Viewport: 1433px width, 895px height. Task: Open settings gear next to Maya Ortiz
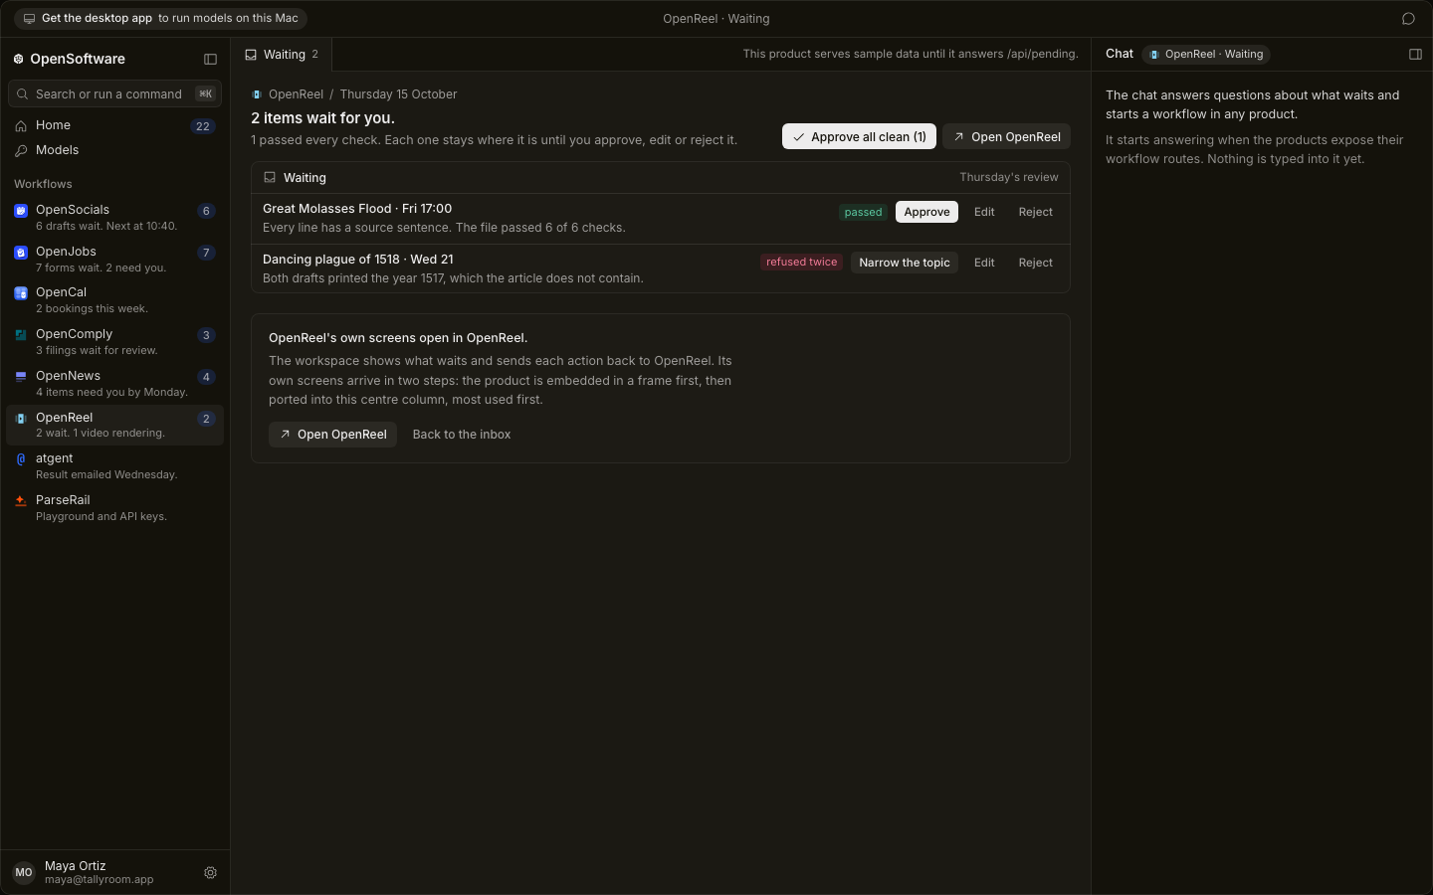210,873
